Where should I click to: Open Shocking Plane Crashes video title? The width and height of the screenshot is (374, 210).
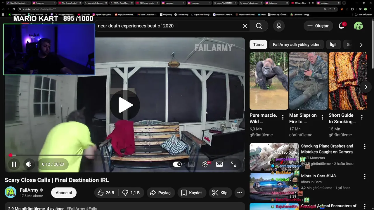[327, 149]
